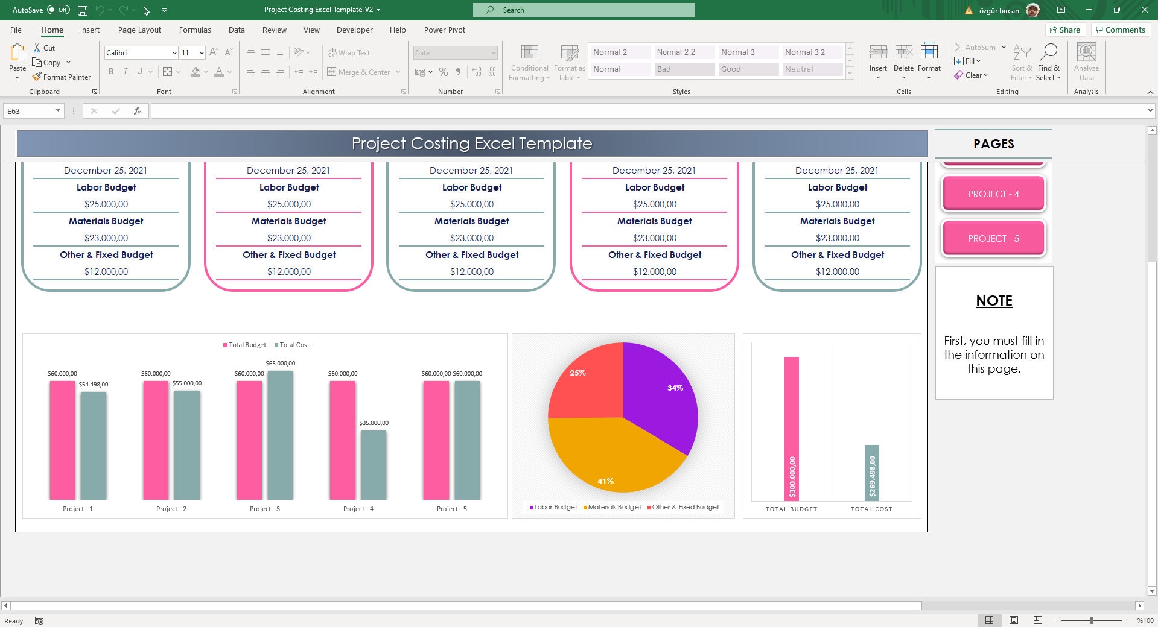Expand the cell styles gallery
The height and width of the screenshot is (627, 1158).
pyautogui.click(x=850, y=73)
